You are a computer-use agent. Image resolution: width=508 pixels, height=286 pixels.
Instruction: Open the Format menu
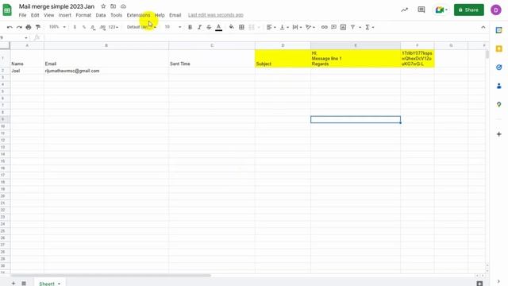[x=83, y=15]
